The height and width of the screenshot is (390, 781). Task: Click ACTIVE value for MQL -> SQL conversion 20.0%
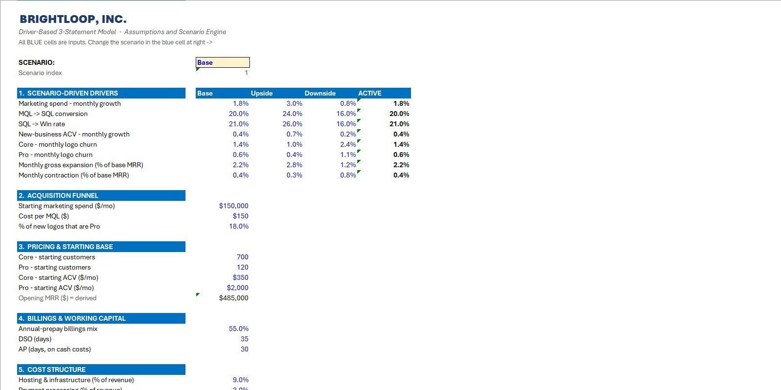pyautogui.click(x=399, y=114)
